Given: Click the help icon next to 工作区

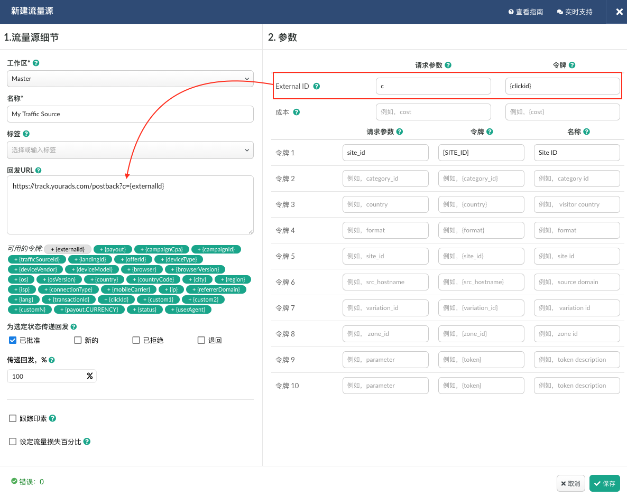Looking at the screenshot, I should [36, 63].
